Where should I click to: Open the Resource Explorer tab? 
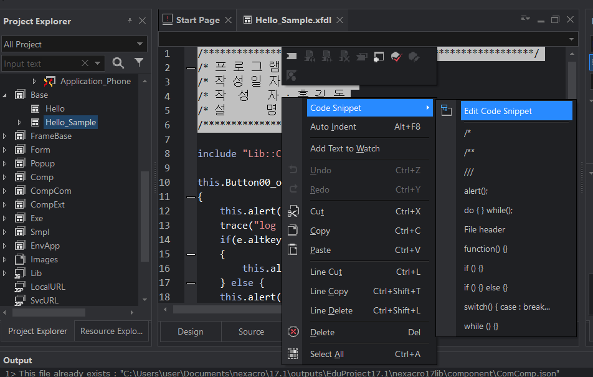pyautogui.click(x=111, y=332)
